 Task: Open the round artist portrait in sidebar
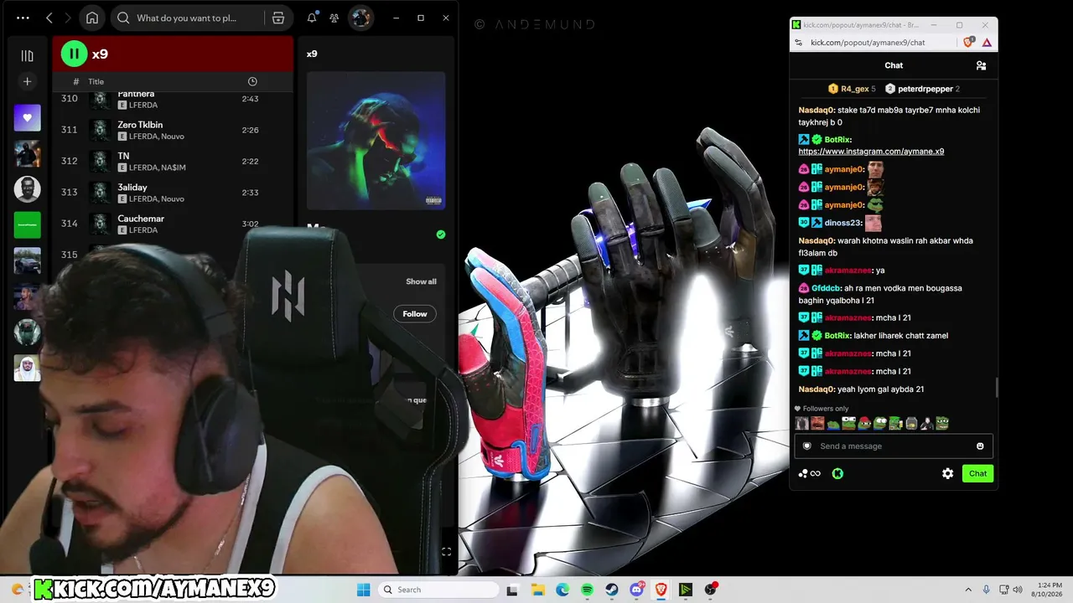[x=27, y=189]
